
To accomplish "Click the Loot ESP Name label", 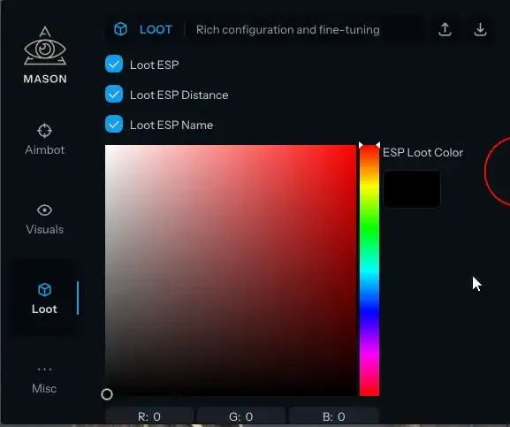I will pyautogui.click(x=171, y=125).
